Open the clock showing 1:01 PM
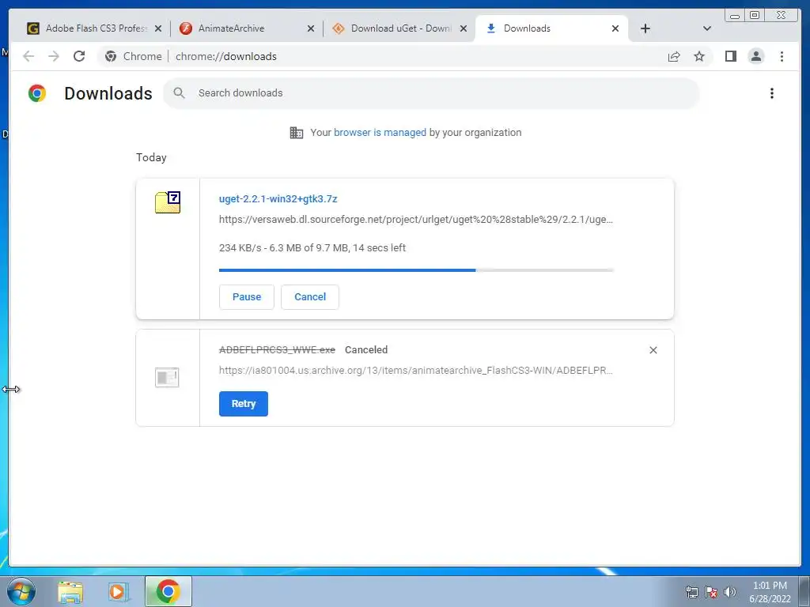This screenshot has width=810, height=607. 770,592
